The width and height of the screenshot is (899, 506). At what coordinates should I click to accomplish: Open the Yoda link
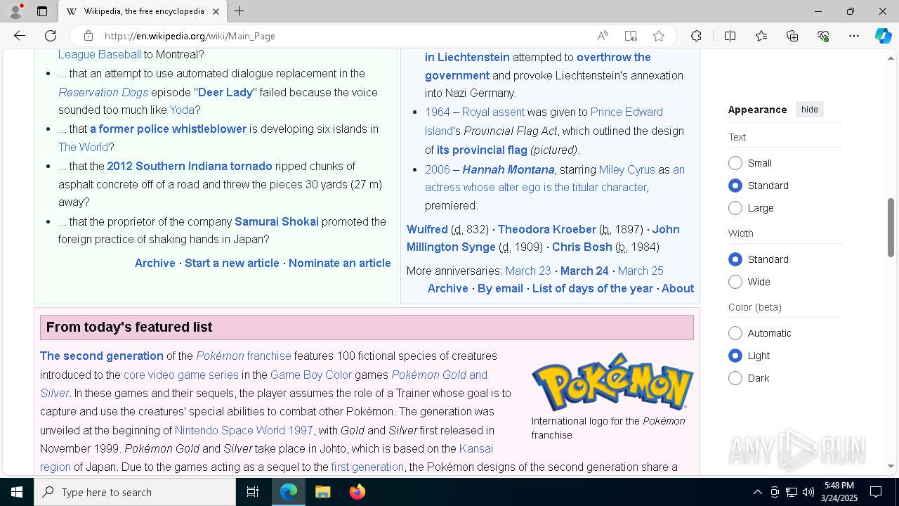(x=182, y=110)
